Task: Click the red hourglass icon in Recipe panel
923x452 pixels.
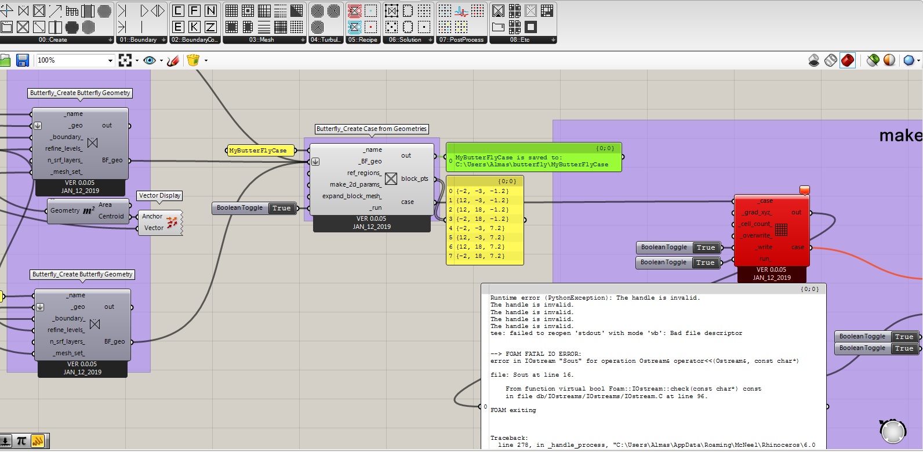Action: point(355,10)
